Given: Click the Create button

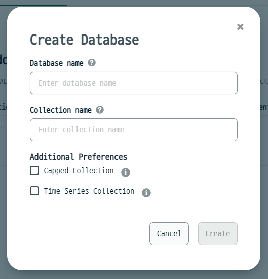Looking at the screenshot, I should click(218, 234).
